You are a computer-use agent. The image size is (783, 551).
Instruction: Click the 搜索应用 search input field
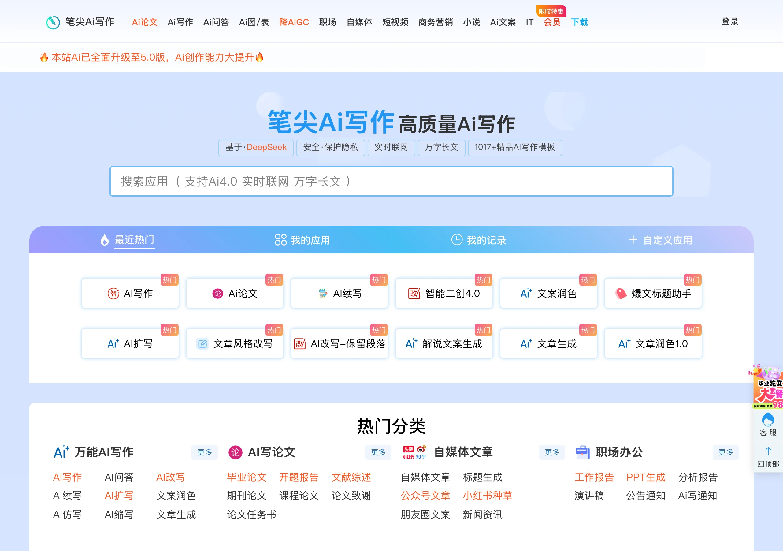[391, 181]
